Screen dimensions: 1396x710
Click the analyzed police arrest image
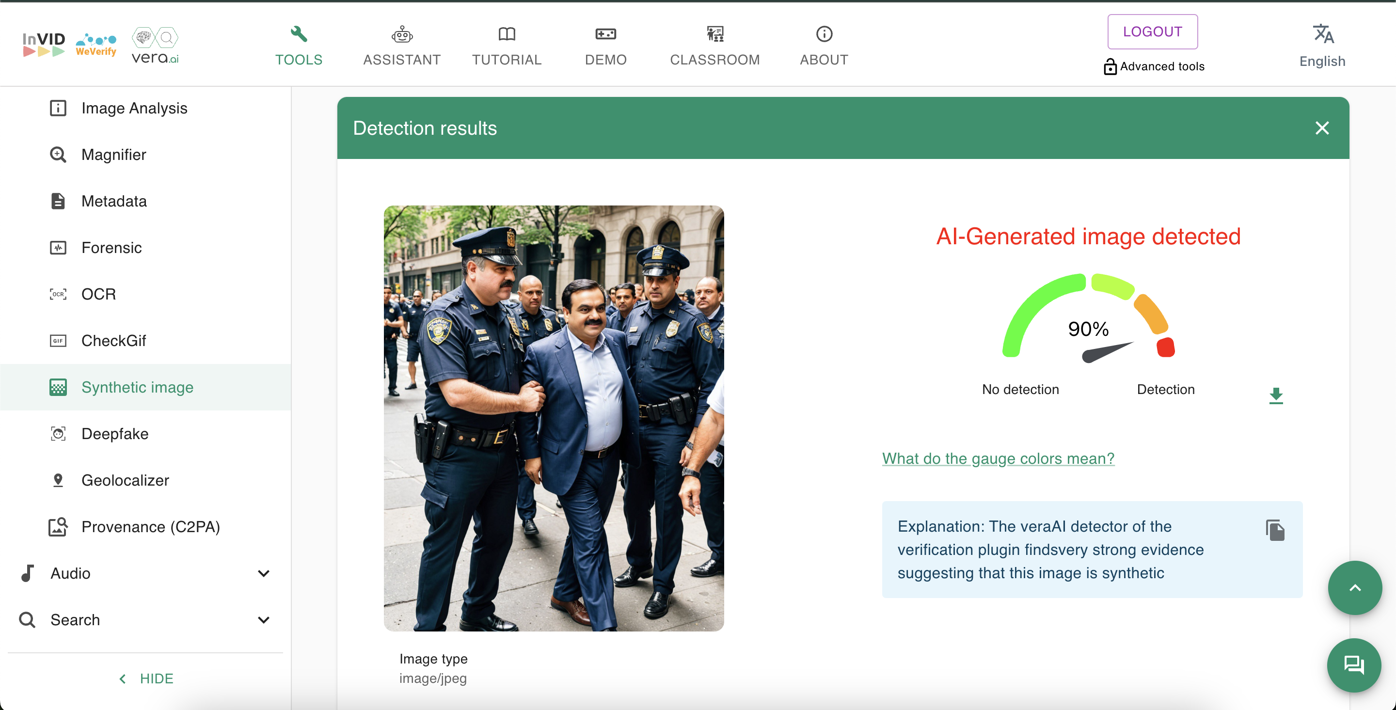[x=553, y=418]
